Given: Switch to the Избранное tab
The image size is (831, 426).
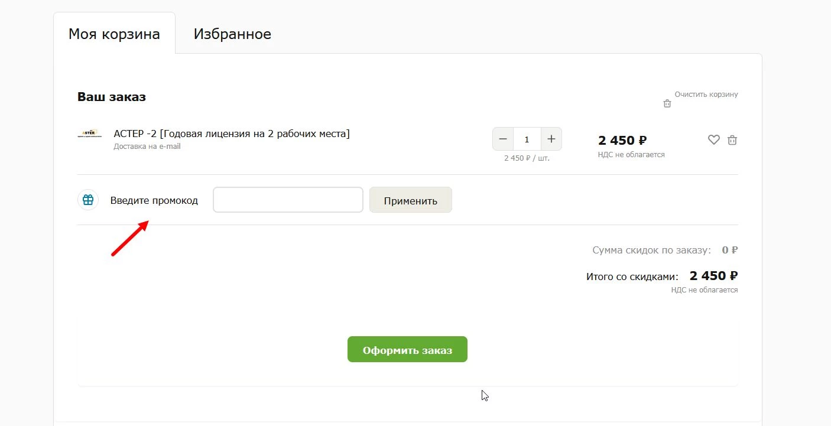Looking at the screenshot, I should pos(232,34).
